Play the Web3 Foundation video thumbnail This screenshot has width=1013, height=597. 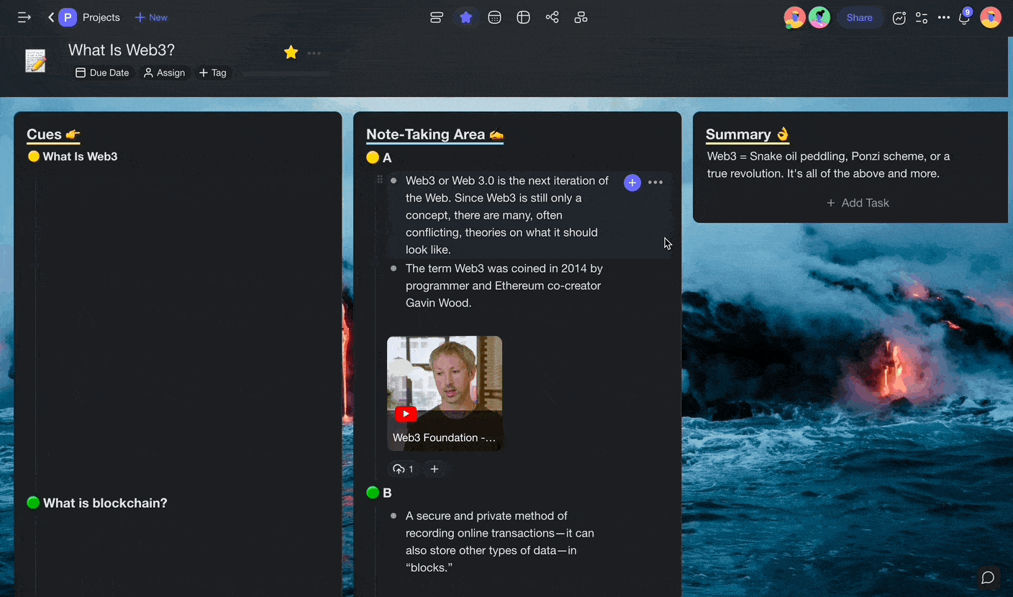(x=406, y=414)
